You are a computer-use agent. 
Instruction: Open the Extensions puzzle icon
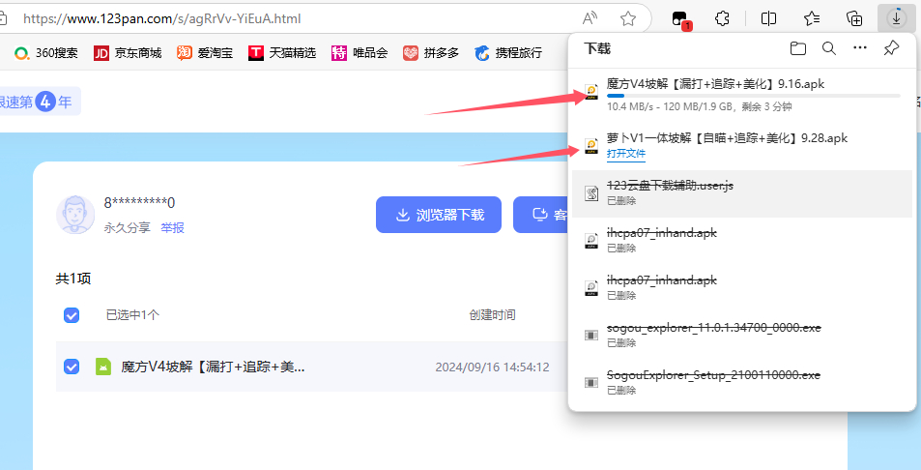pos(722,18)
